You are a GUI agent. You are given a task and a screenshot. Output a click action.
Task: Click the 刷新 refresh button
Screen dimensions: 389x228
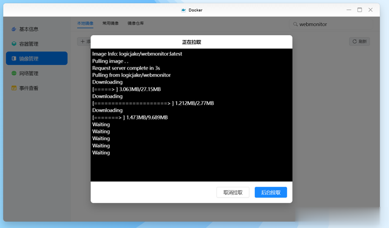(x=359, y=42)
